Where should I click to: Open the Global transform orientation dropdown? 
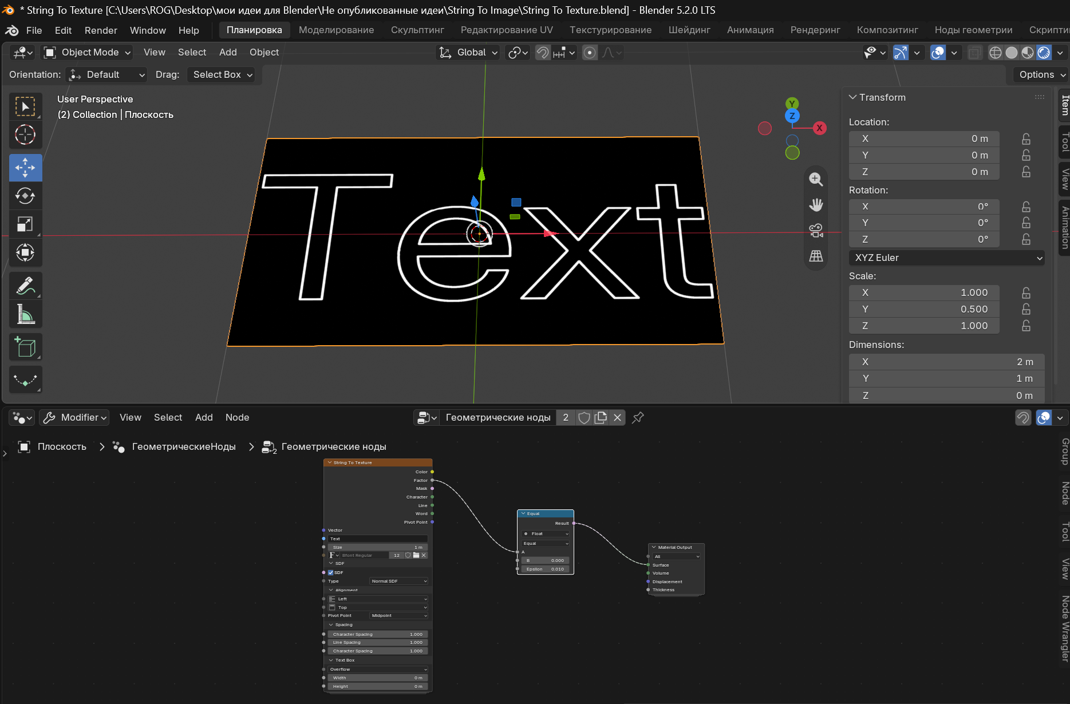coord(468,53)
